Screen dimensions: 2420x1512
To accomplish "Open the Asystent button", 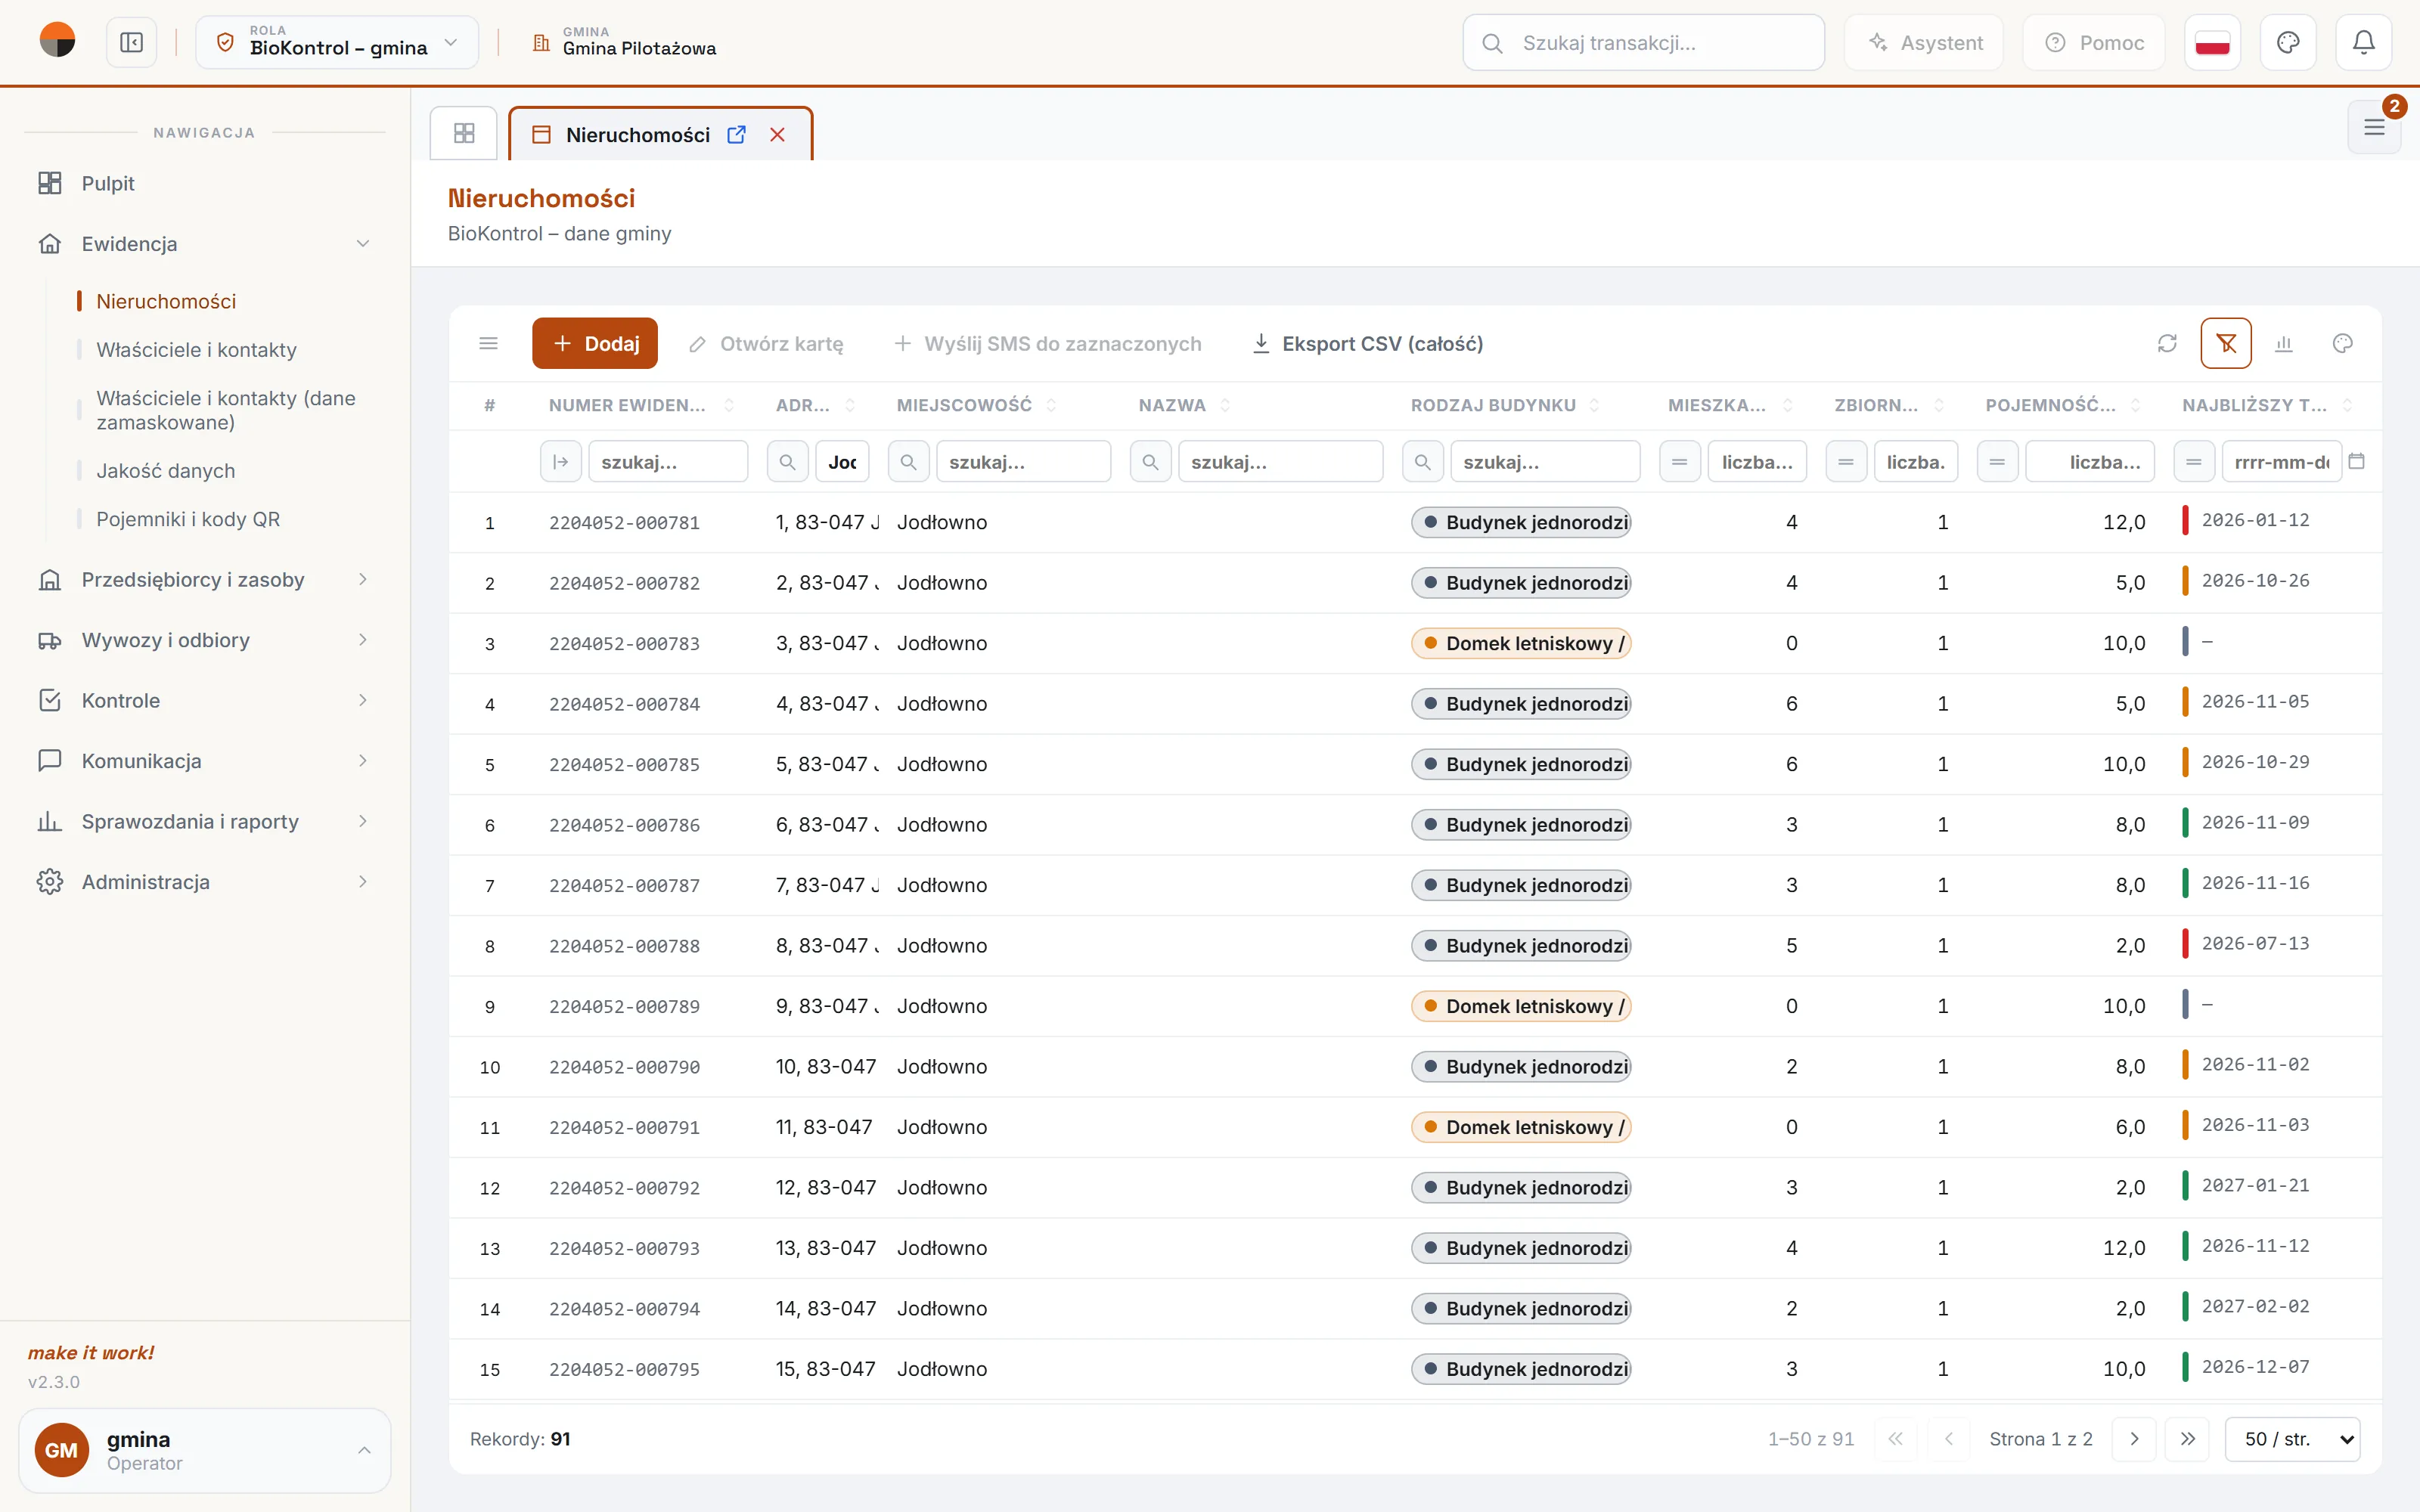I will tap(1924, 43).
